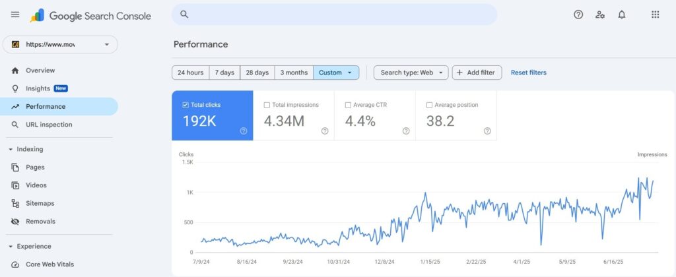Click the Google Search Console logo
The height and width of the screenshot is (277, 676).
tap(90, 16)
